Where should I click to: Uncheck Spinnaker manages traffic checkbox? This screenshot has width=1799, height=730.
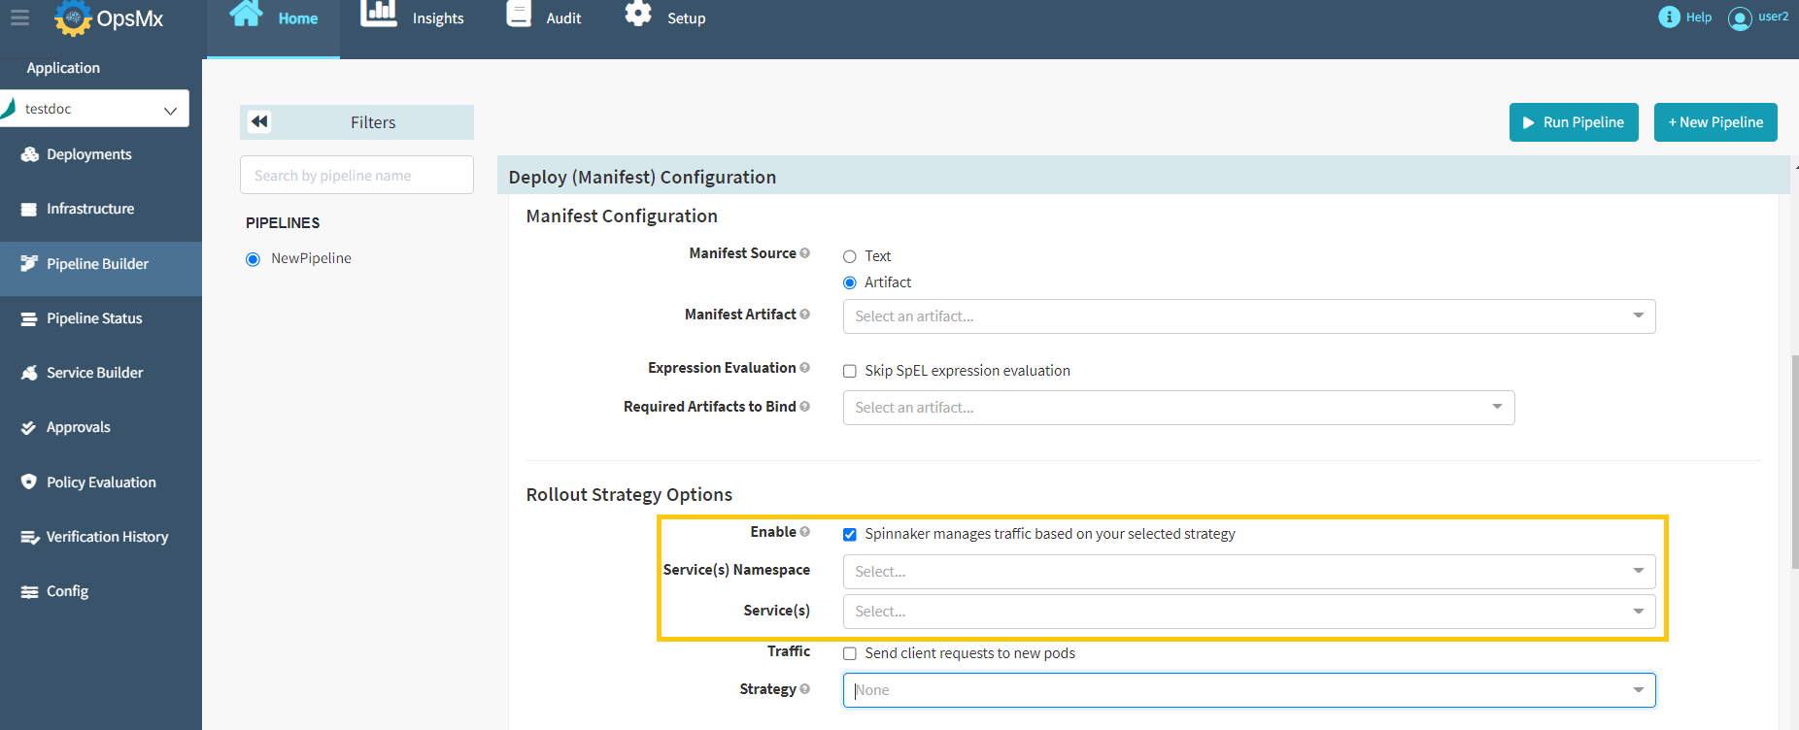[850, 534]
